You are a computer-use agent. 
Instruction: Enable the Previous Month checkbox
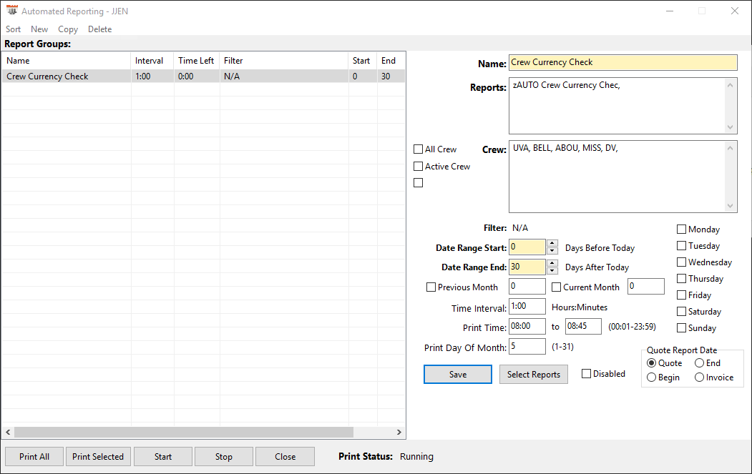click(x=431, y=287)
